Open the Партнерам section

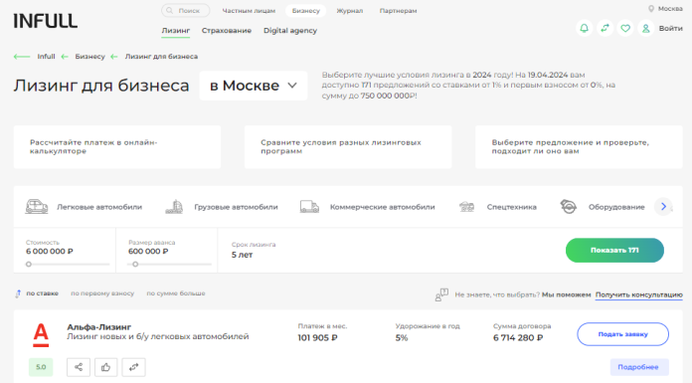tap(398, 11)
